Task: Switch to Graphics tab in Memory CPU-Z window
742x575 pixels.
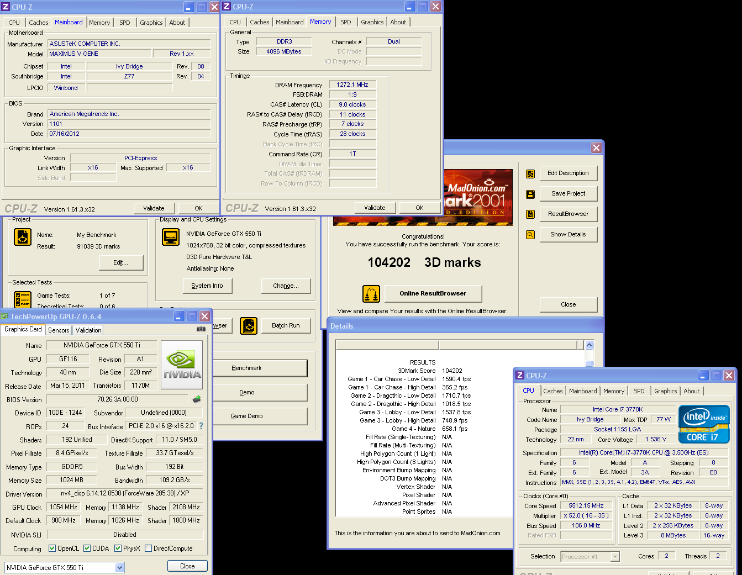Action: 372,22
